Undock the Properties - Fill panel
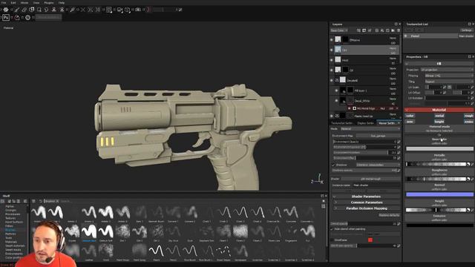This screenshot has height=267, width=475. tap(469, 56)
